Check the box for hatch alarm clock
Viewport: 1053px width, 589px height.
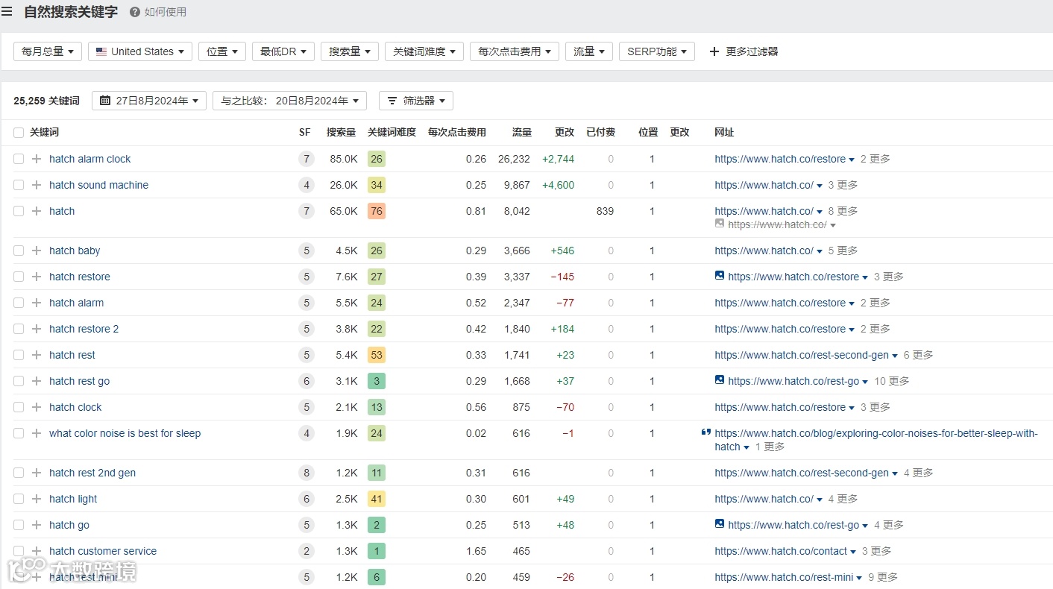[19, 159]
